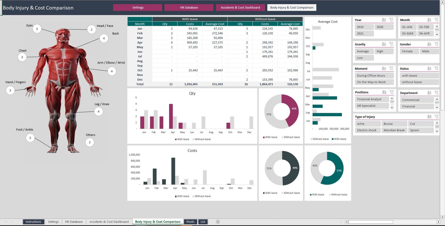Clear the Type of Injury filter
This screenshot has height=226, width=445.
tap(437, 117)
